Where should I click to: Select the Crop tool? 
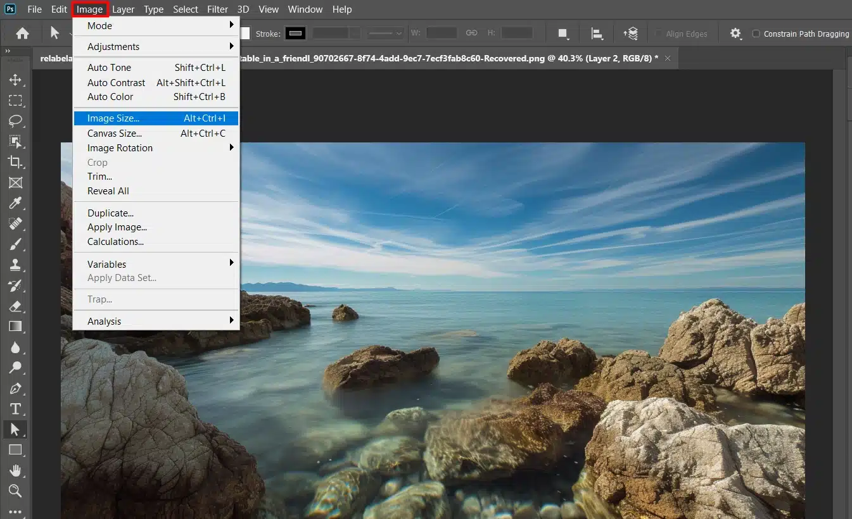(x=15, y=161)
